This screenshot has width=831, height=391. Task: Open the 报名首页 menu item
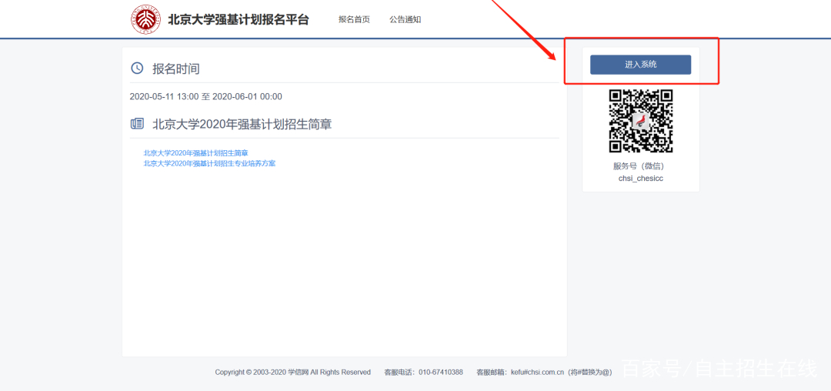(354, 19)
